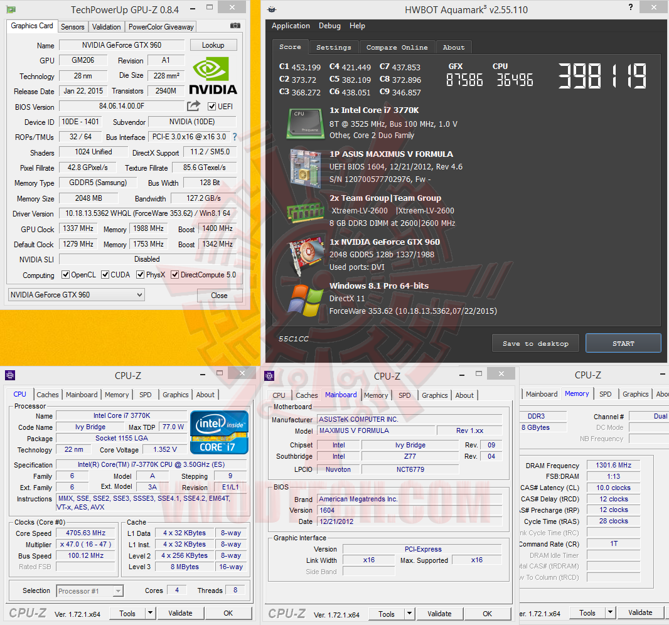Toggle the OpenCL checkbox
This screenshot has width=669, height=625.
pos(65,275)
